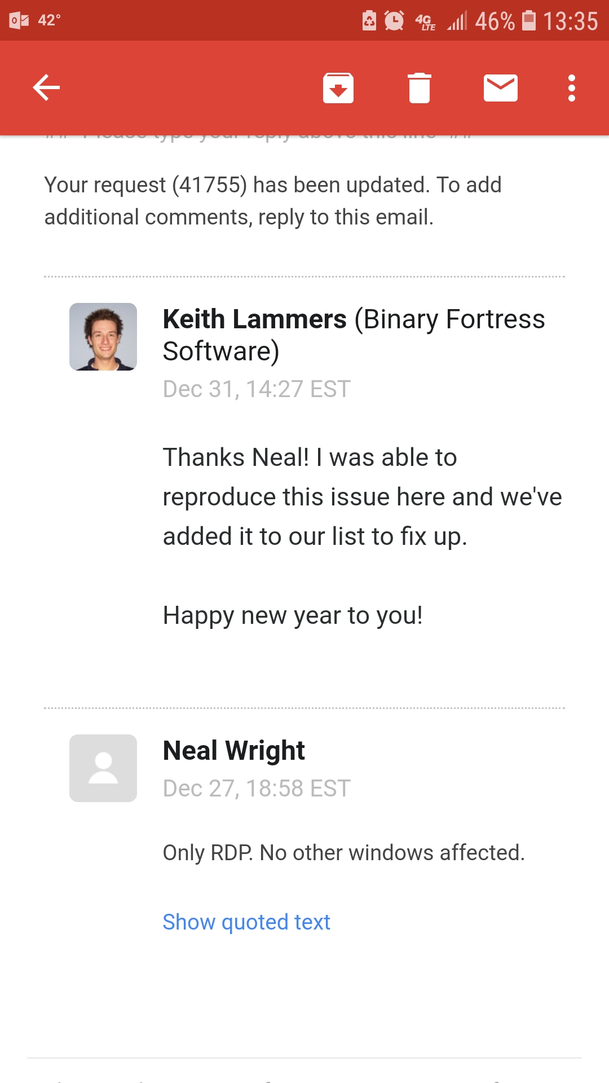609x1083 pixels.
Task: Delete this email with the trash icon
Action: point(420,88)
